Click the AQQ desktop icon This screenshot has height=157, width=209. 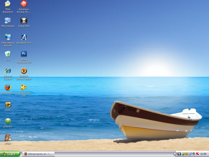[x=8, y=104]
